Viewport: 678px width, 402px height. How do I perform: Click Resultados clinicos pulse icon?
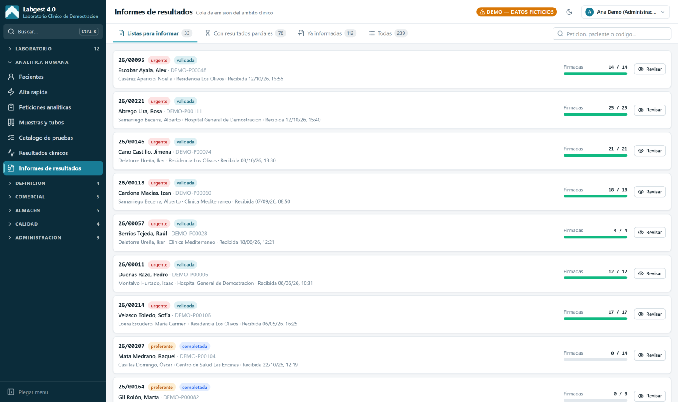(11, 153)
